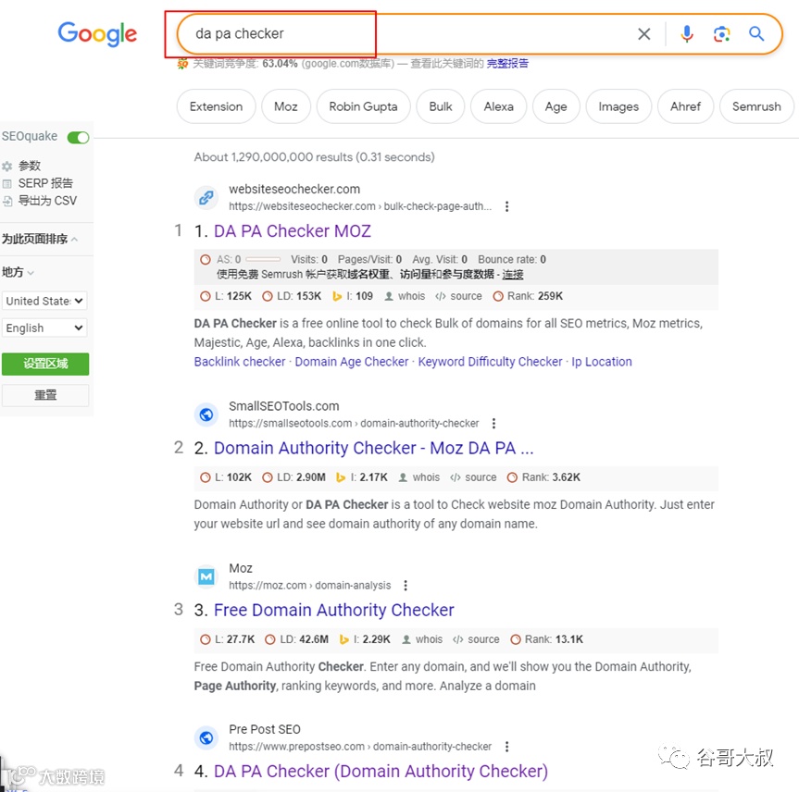The width and height of the screenshot is (799, 792).
Task: Click the voice search microphone icon
Action: click(x=686, y=34)
